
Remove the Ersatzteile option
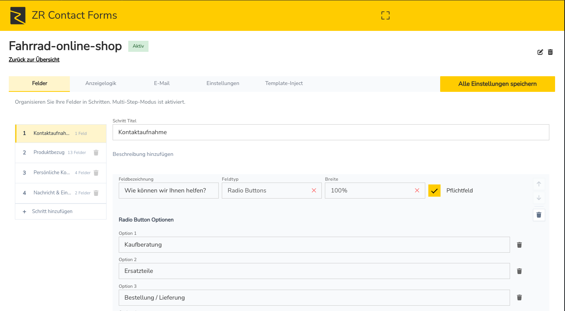[519, 271]
